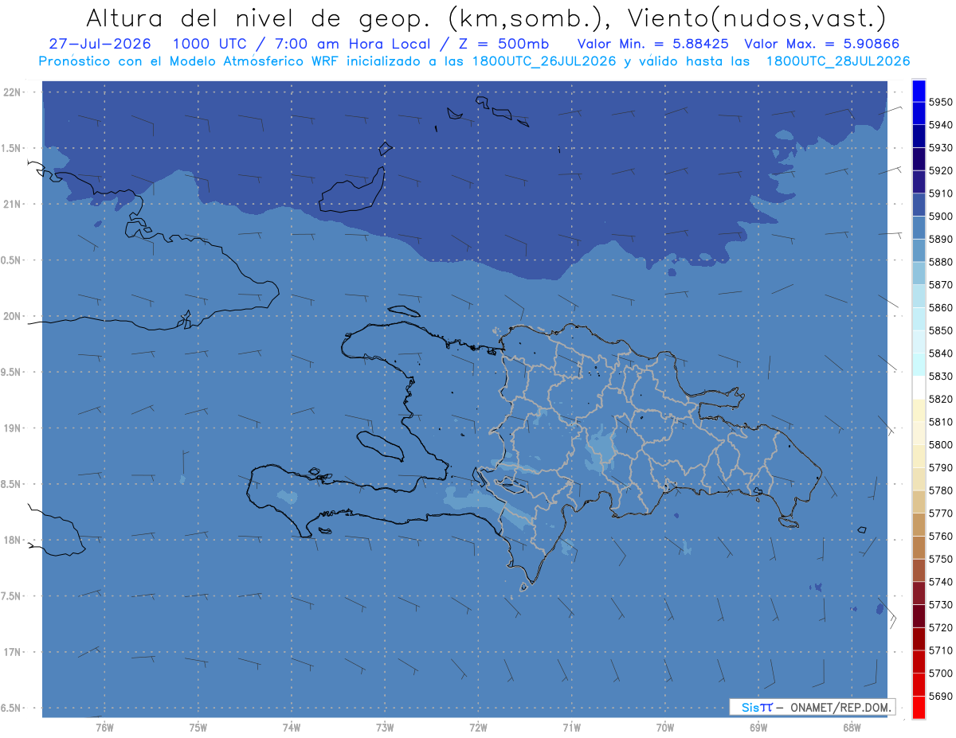Click the "75W" longitude axis label

tap(198, 727)
